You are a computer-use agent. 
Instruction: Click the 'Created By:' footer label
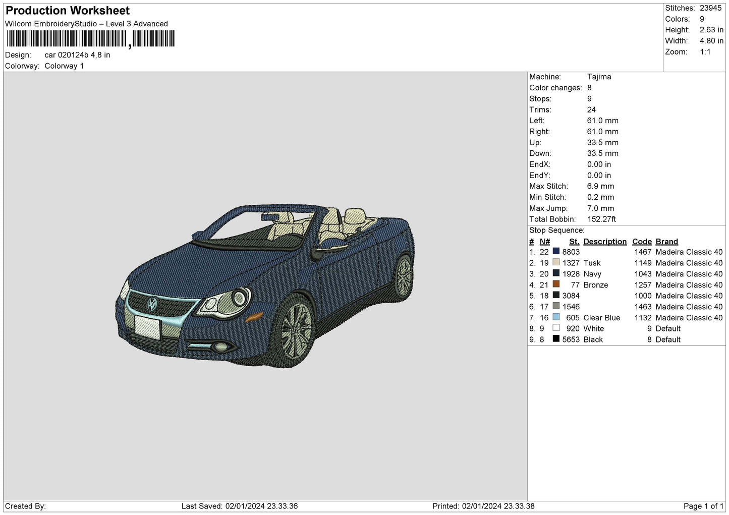(x=25, y=506)
